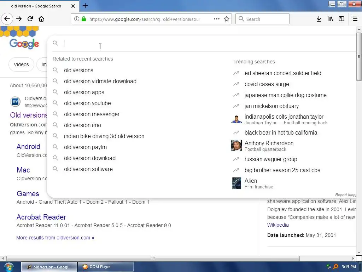
Task: Bookmark this page with the star
Action: [227, 19]
